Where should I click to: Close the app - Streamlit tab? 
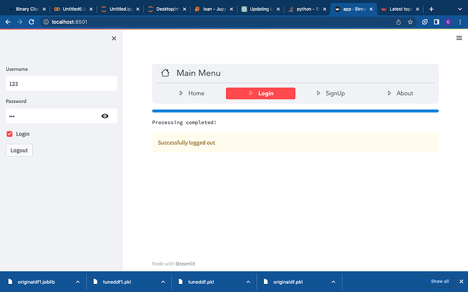[371, 9]
